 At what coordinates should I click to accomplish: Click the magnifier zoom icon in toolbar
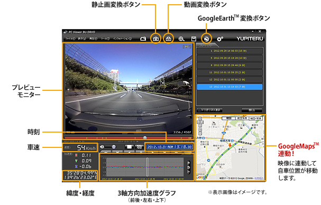(x=181, y=39)
